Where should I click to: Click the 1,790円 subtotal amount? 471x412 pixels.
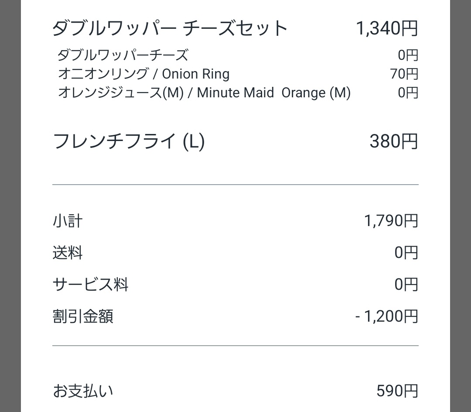(x=391, y=221)
